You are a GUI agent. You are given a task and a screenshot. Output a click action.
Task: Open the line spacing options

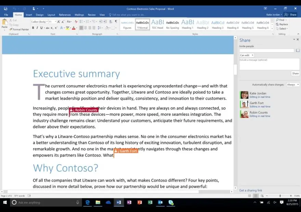pos(100,28)
